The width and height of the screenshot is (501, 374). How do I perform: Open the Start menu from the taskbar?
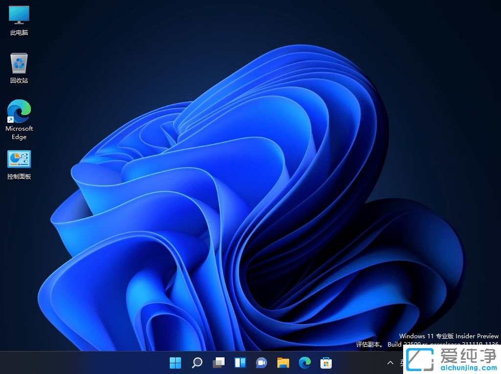(175, 363)
